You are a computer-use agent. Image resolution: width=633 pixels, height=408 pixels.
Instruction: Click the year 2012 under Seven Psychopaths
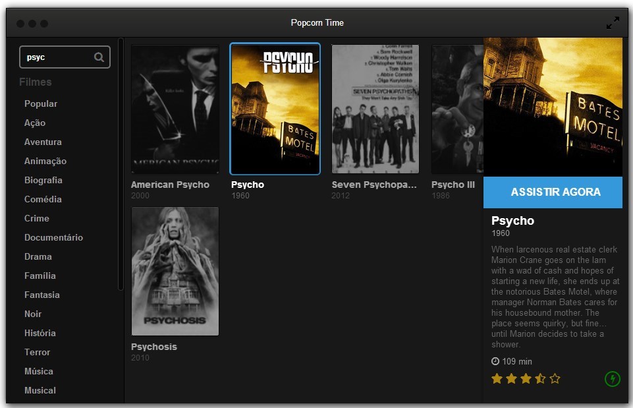[x=341, y=196]
